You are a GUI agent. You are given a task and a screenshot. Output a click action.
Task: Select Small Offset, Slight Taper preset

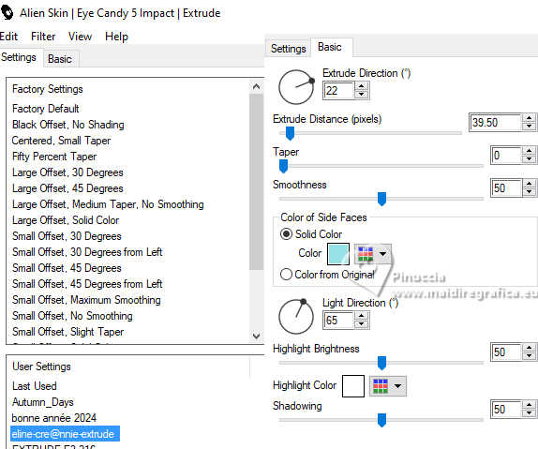coord(67,332)
